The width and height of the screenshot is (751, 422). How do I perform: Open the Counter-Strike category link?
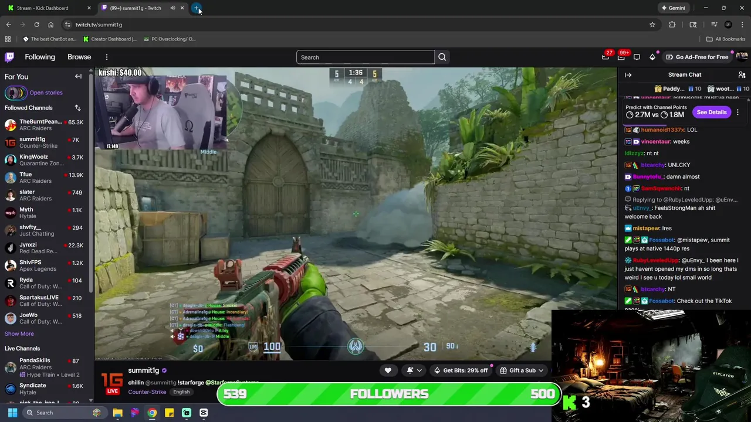(147, 392)
